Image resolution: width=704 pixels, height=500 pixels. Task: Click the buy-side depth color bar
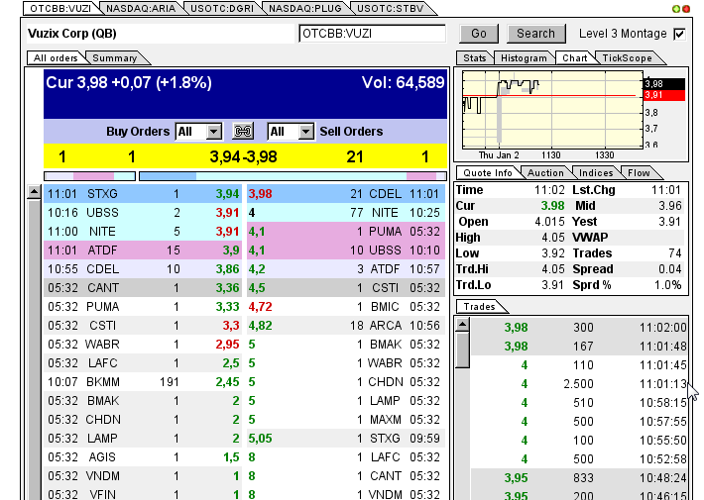click(89, 176)
